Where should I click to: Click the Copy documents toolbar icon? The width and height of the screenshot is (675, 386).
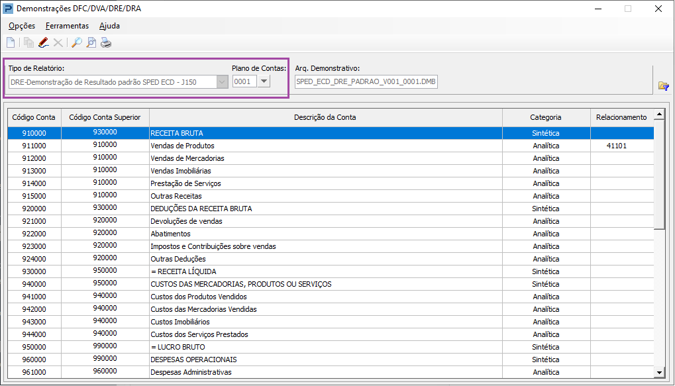pyautogui.click(x=29, y=42)
